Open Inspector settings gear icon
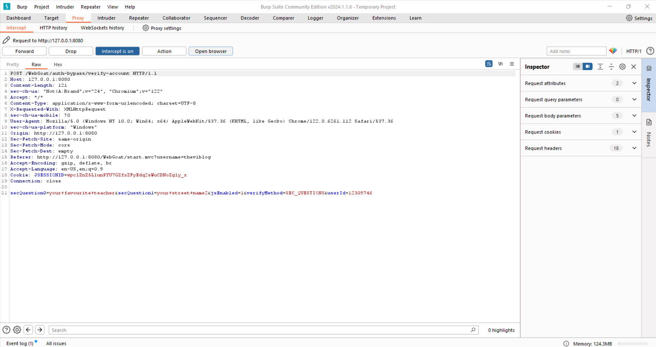The width and height of the screenshot is (656, 347). pyautogui.click(x=622, y=67)
